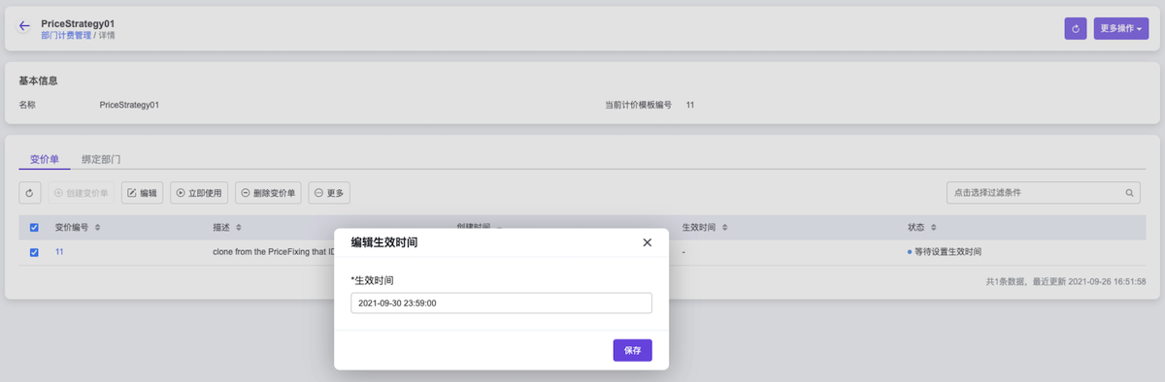Click the search magnifier in filter box
Screen dimensions: 1165x382
pos(1130,193)
